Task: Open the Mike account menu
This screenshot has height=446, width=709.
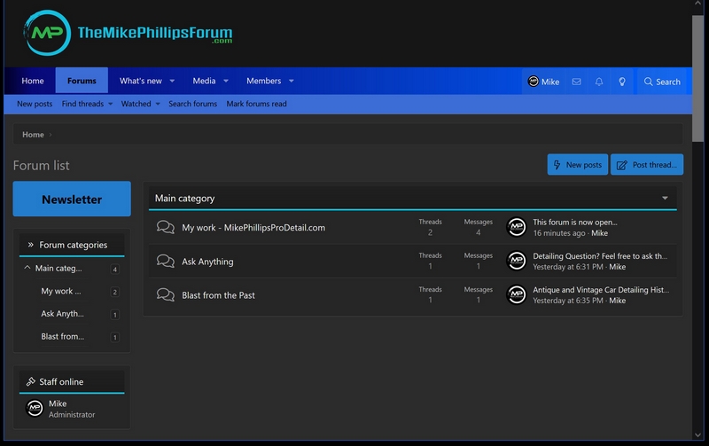Action: click(543, 82)
